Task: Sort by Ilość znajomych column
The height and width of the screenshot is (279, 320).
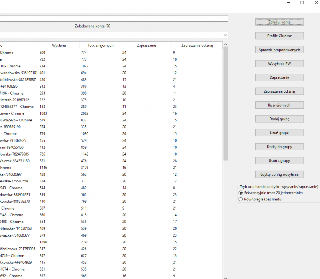Action: point(99,46)
